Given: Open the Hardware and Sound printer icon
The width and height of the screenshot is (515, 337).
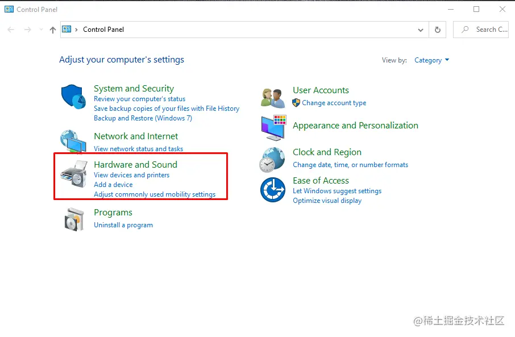Looking at the screenshot, I should (x=74, y=174).
